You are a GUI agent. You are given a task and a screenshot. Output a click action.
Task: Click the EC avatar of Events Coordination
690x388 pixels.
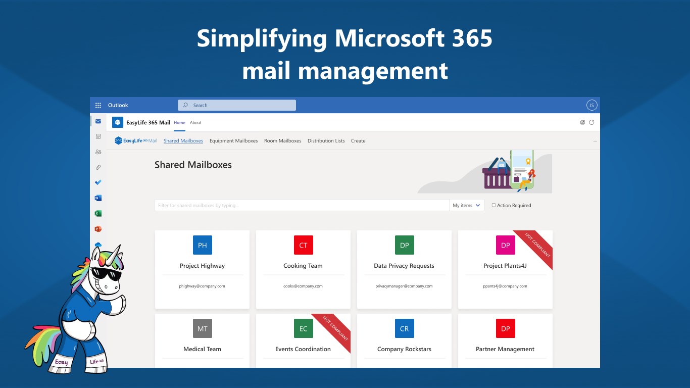[x=304, y=328]
